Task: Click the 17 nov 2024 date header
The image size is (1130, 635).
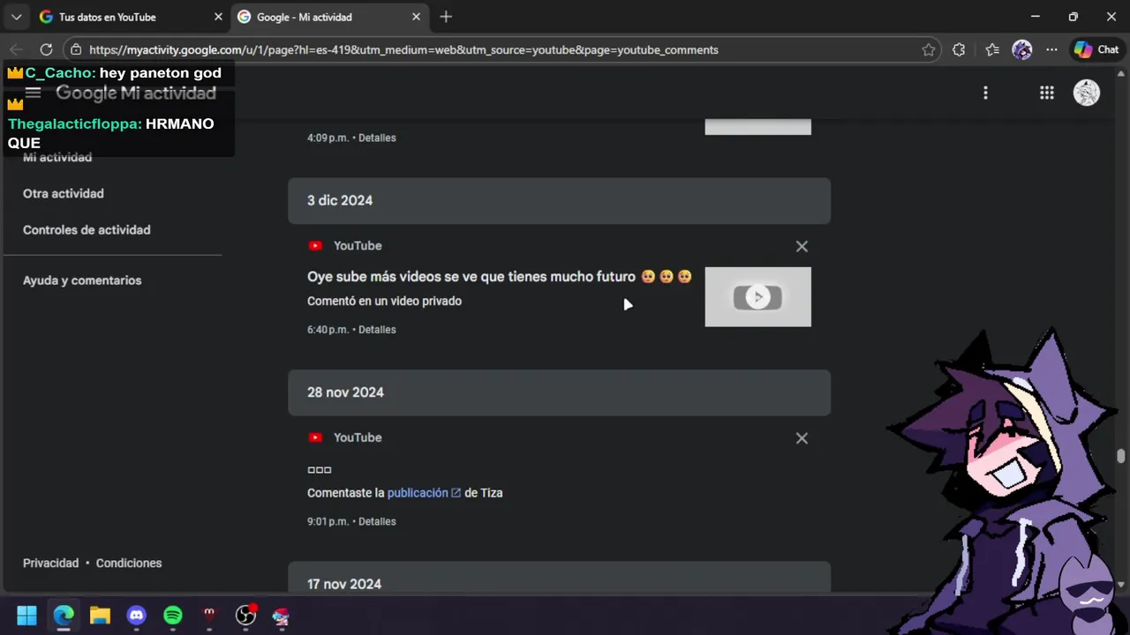Action: pos(559,578)
